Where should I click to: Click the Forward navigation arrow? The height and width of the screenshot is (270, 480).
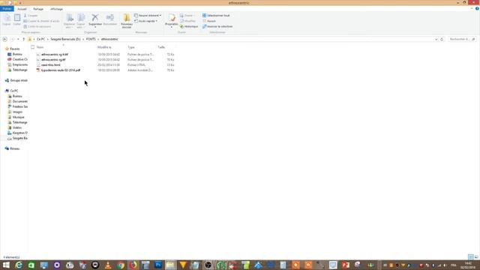12,39
